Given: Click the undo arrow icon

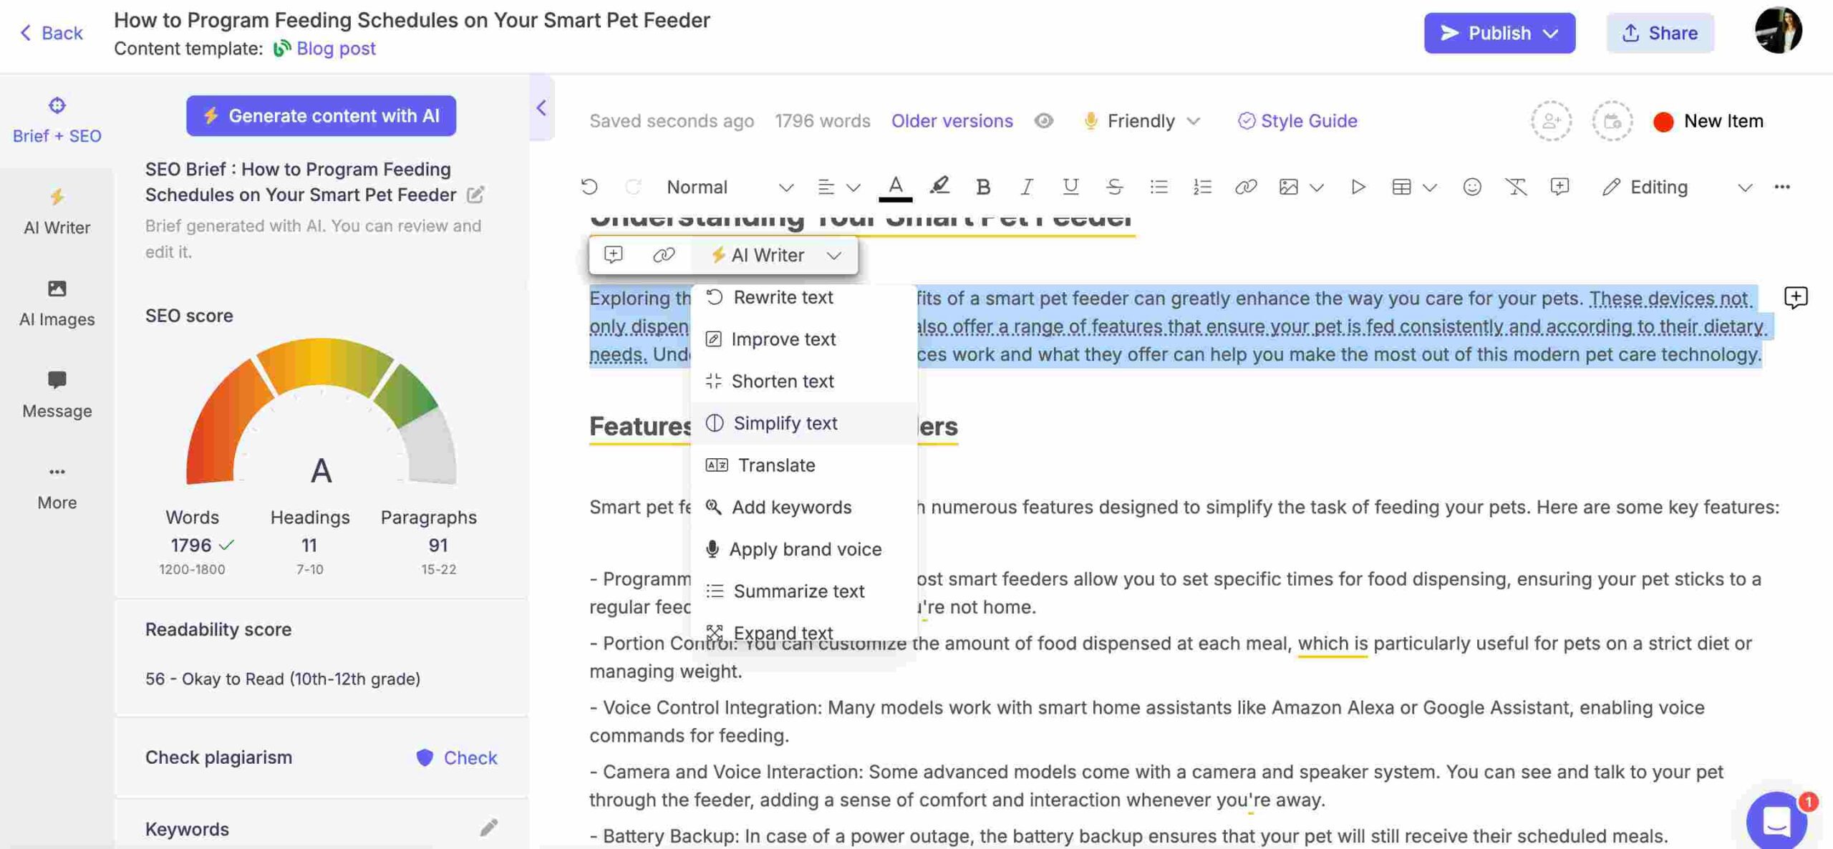Looking at the screenshot, I should coord(589,187).
